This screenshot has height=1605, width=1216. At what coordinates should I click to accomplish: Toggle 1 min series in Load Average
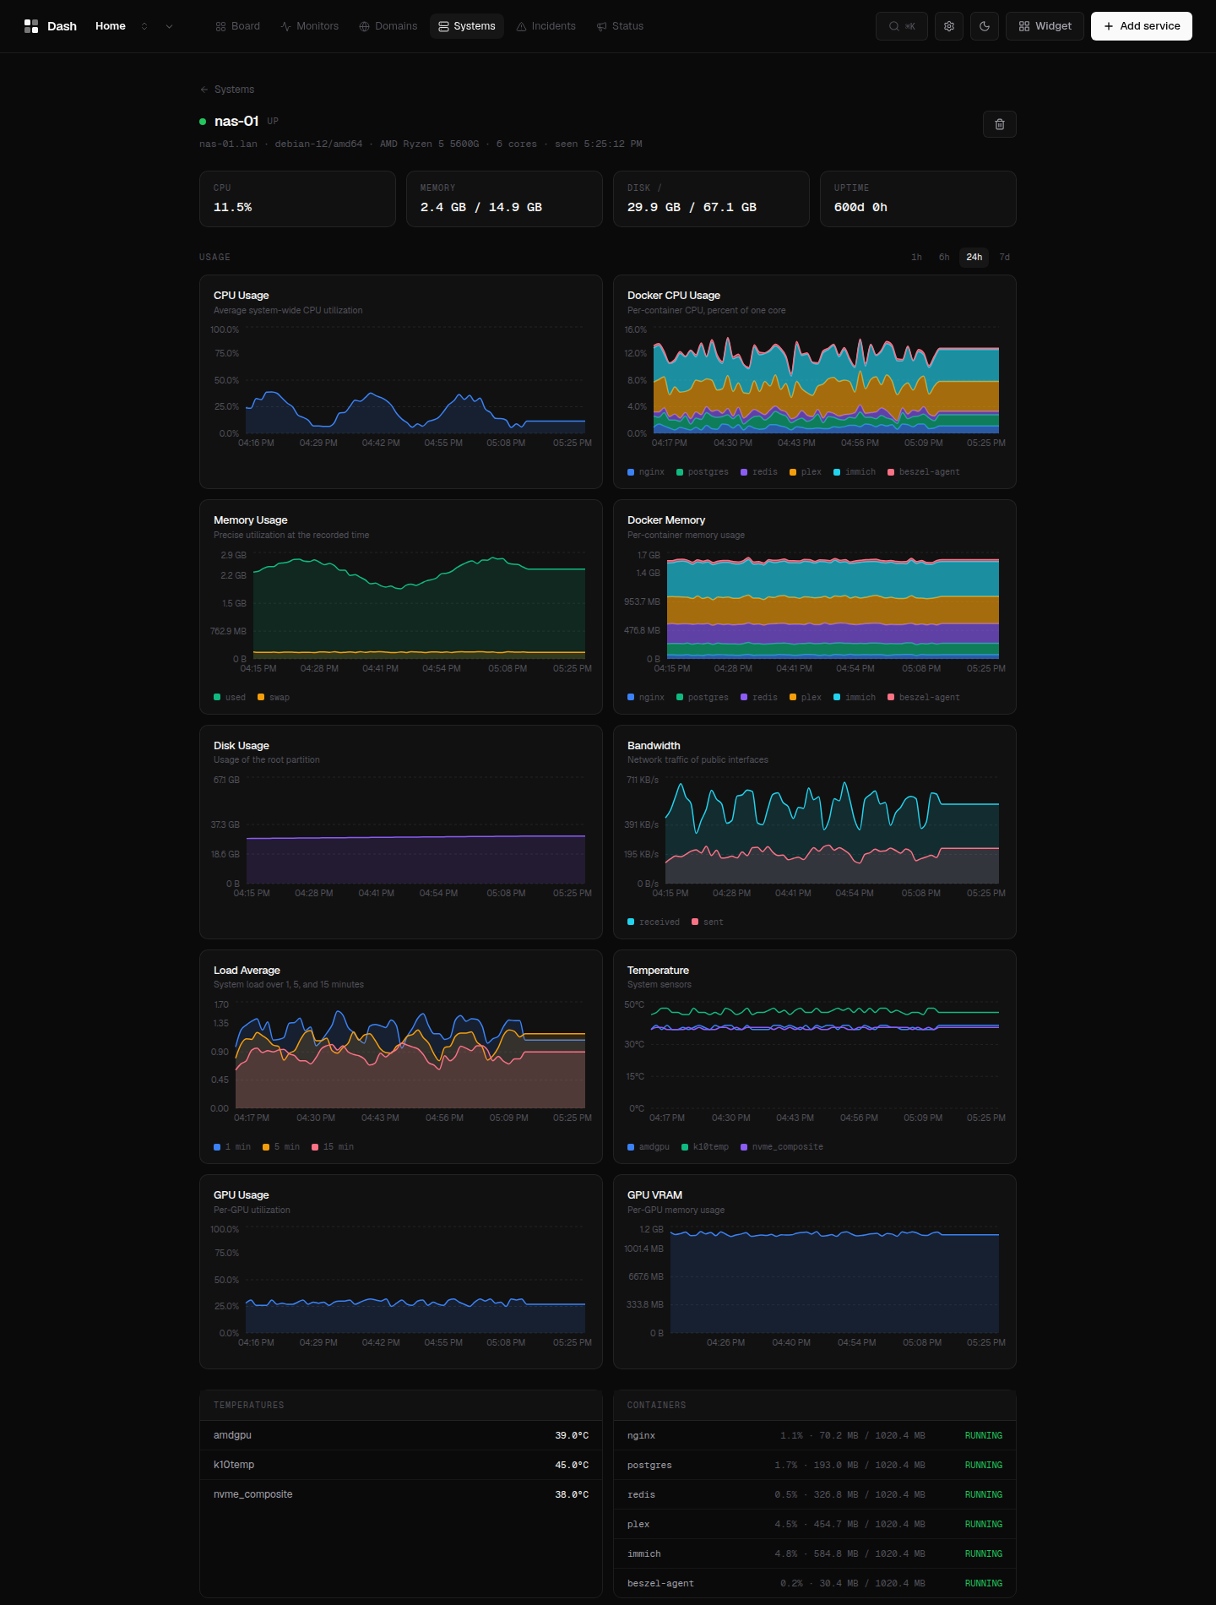click(x=232, y=1147)
